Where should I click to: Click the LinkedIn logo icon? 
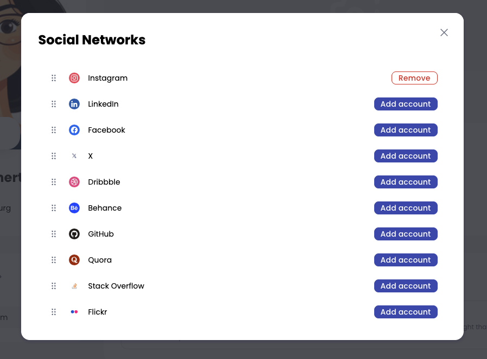pos(74,104)
